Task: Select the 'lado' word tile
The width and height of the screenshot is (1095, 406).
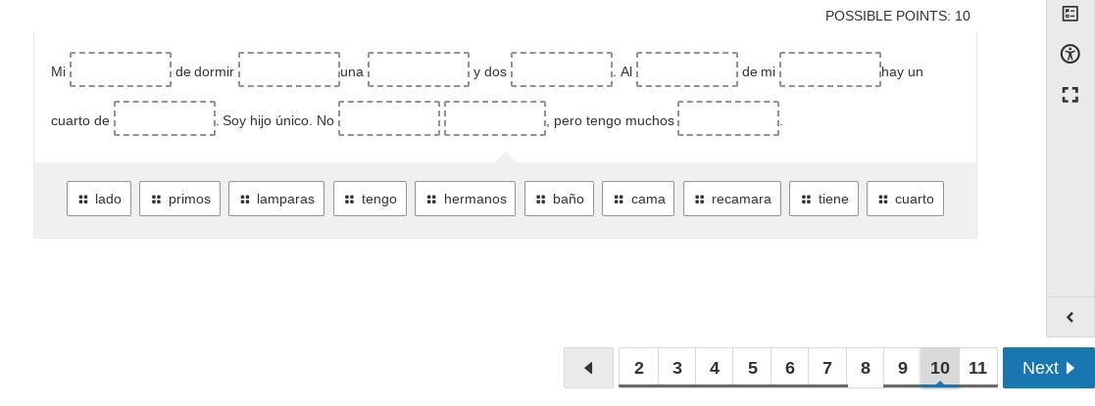Action: (x=99, y=199)
